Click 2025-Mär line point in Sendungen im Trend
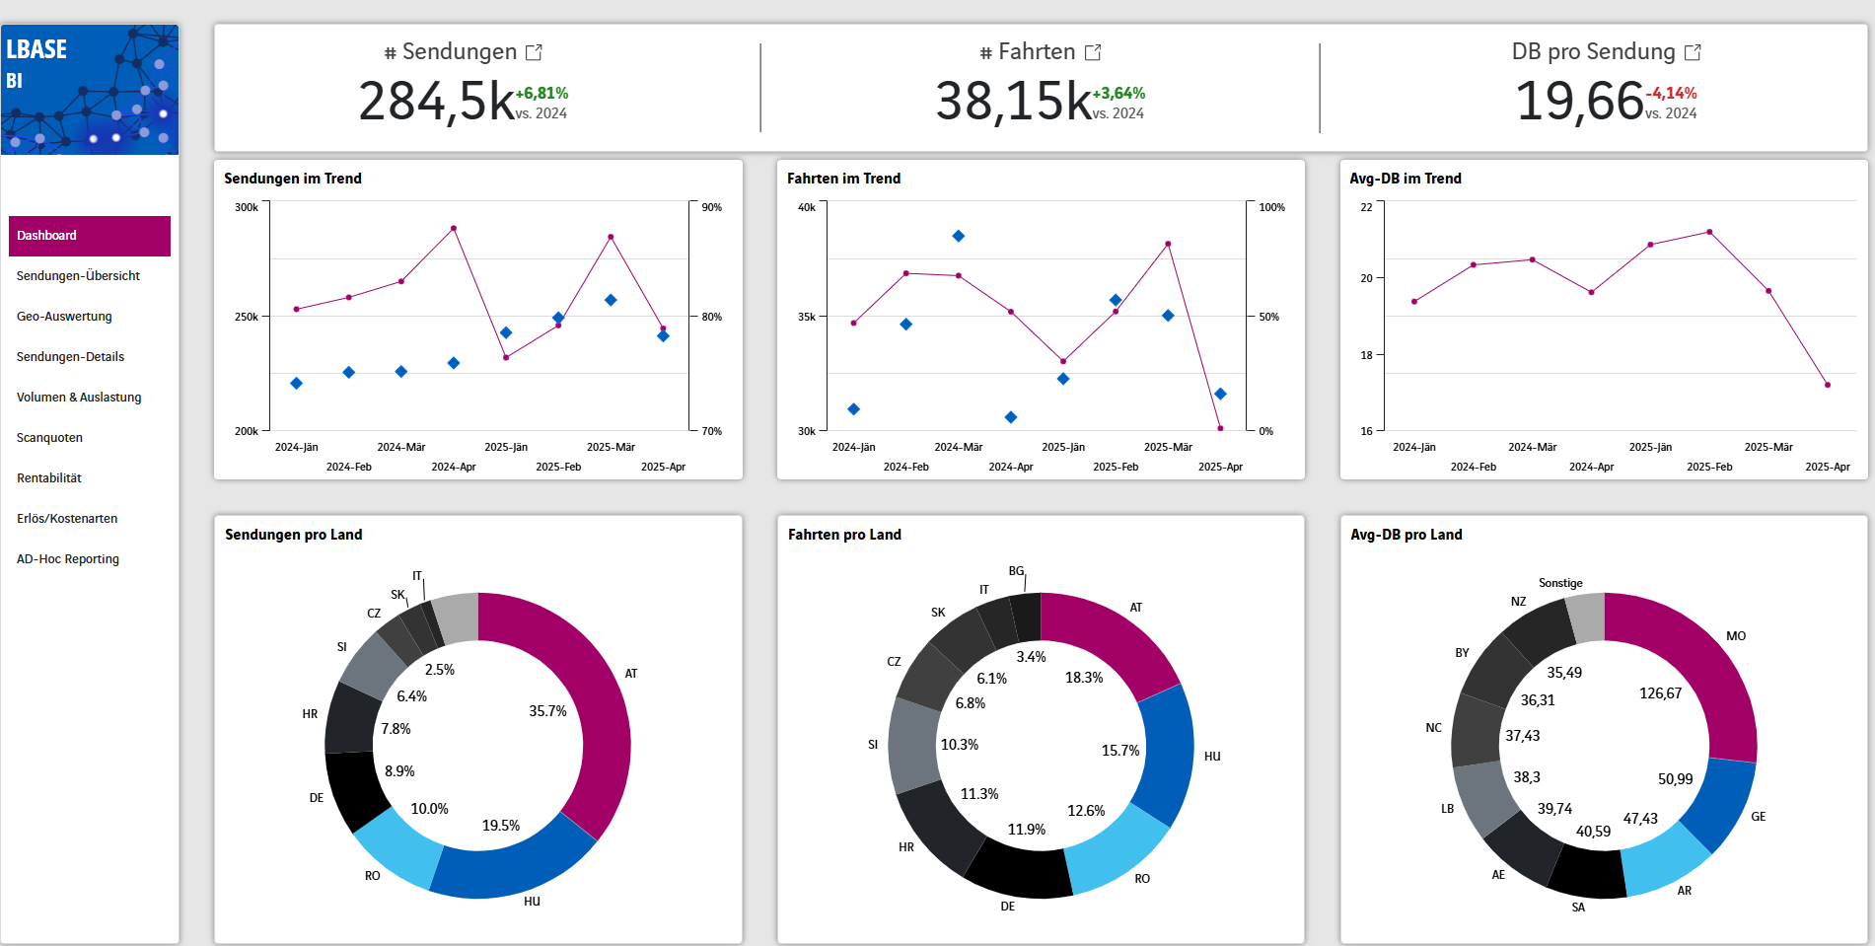Image resolution: width=1875 pixels, height=946 pixels. (x=611, y=237)
